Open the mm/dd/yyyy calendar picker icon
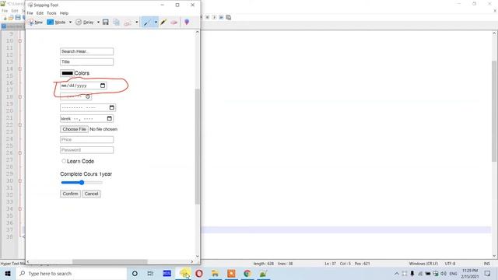498x280 pixels. (x=103, y=86)
